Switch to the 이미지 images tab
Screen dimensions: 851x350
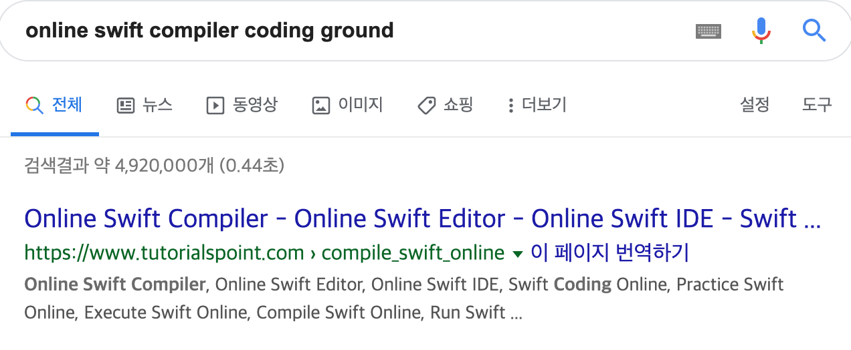(x=347, y=105)
